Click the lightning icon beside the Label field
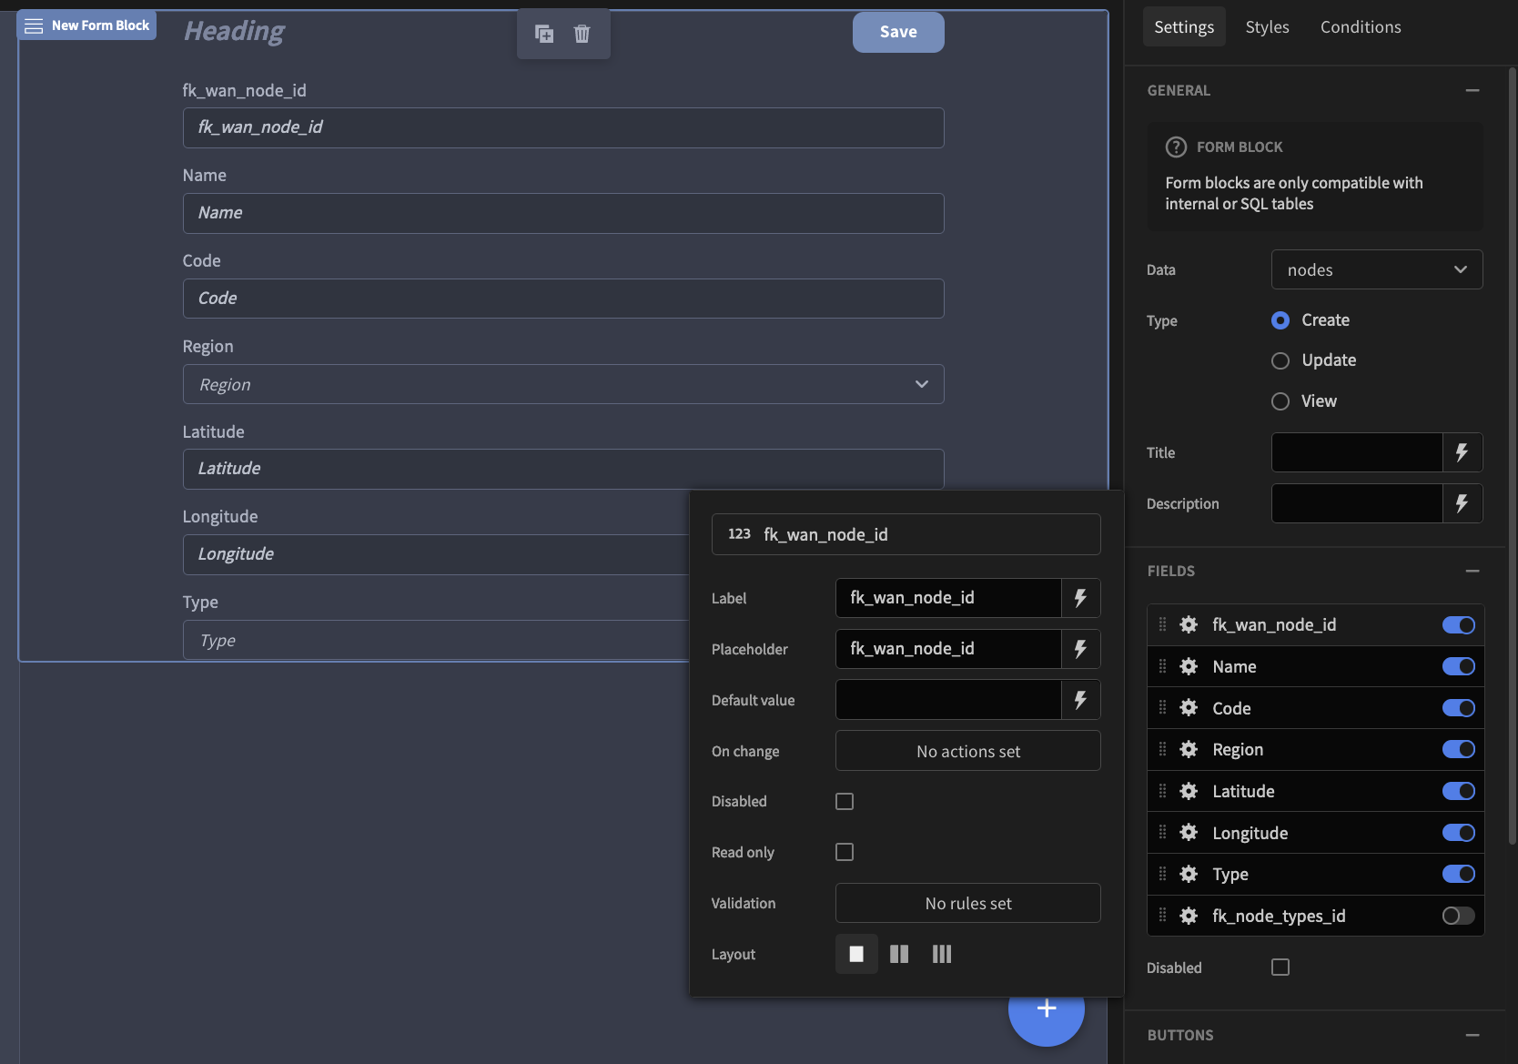 (x=1081, y=598)
